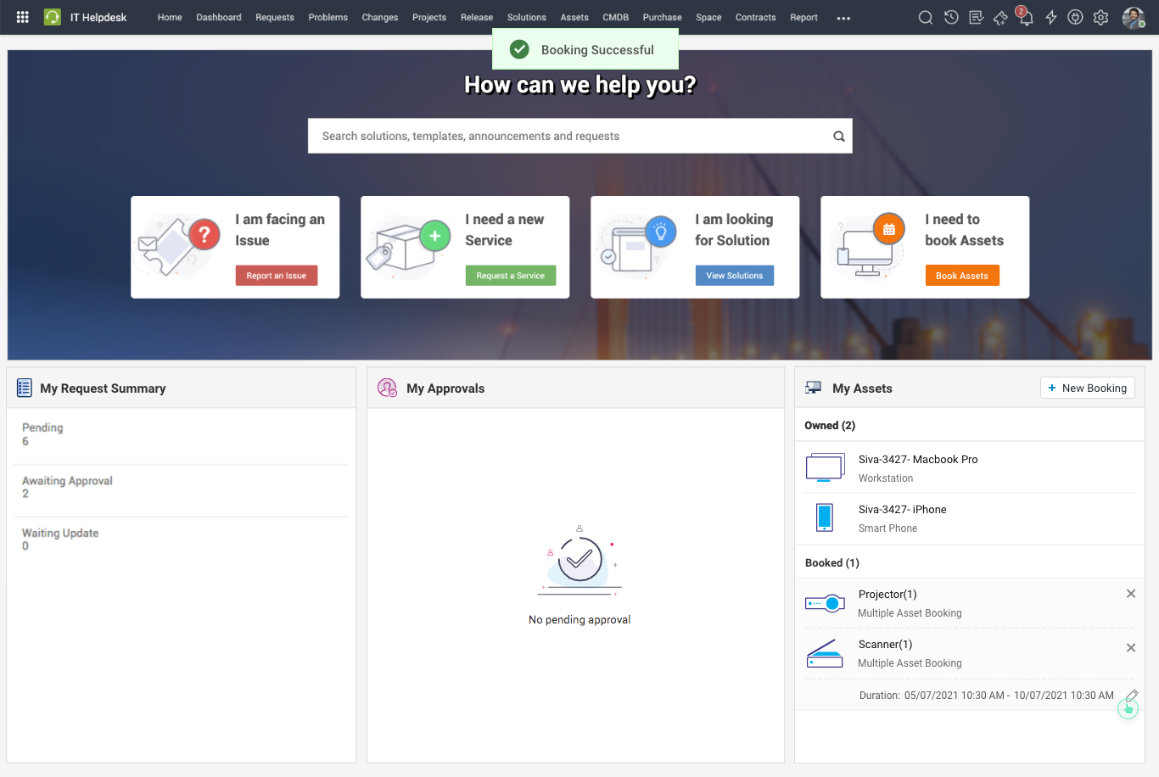Click the quick actions lightning icon
This screenshot has width=1159, height=777.
1050,17
